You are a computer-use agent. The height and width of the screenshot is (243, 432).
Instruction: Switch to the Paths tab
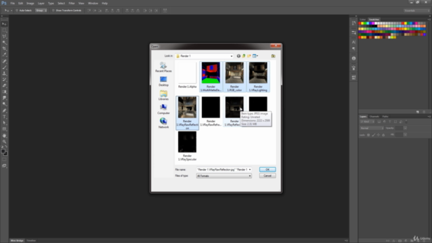(385, 117)
